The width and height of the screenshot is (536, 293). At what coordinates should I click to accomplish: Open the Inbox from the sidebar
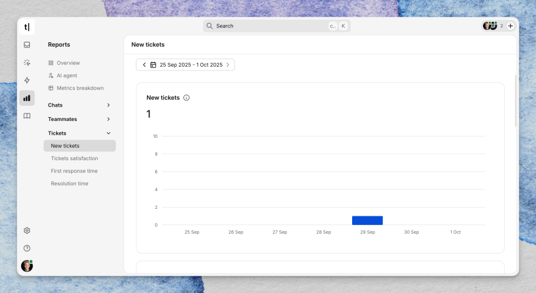(27, 45)
